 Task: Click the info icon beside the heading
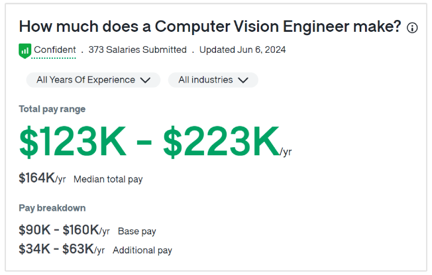[x=412, y=28]
